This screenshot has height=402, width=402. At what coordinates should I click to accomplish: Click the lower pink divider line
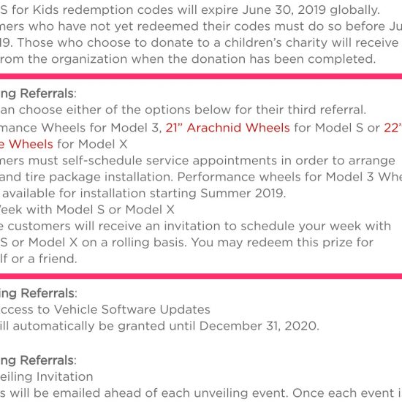[201, 276]
